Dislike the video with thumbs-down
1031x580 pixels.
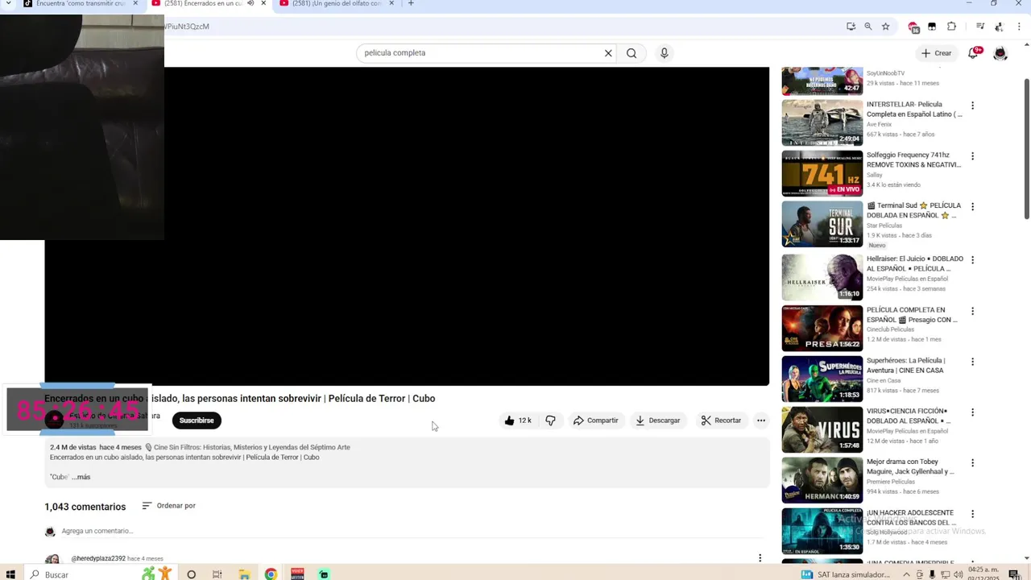click(551, 420)
